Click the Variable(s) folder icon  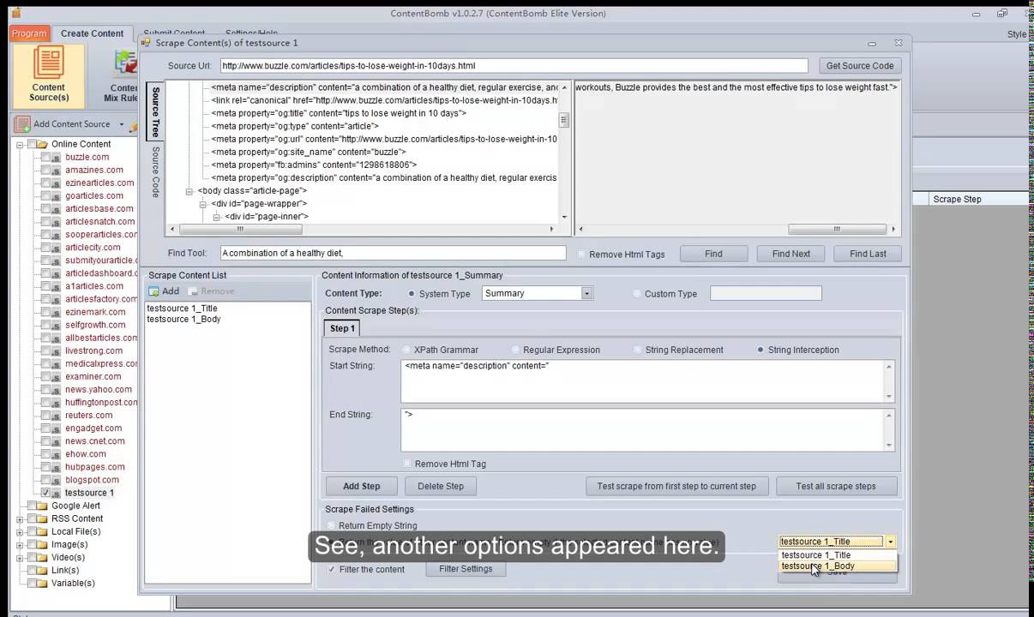coord(42,583)
